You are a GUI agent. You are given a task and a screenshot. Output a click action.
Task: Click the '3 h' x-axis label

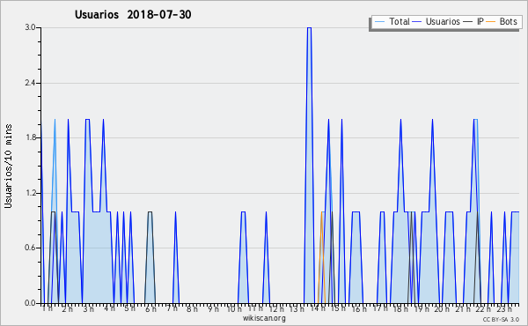coord(89,308)
